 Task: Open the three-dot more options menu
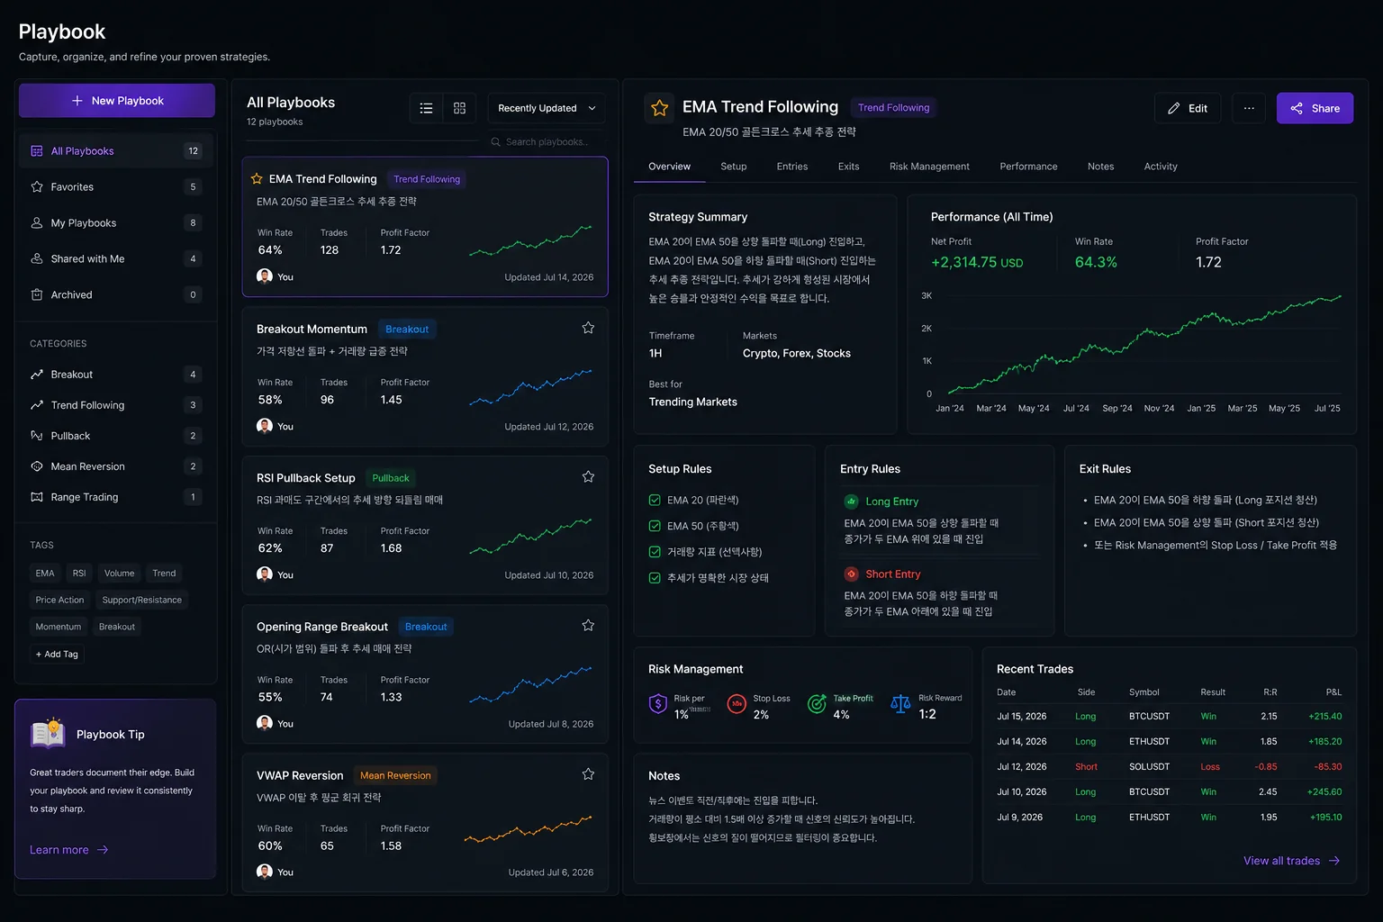point(1249,108)
